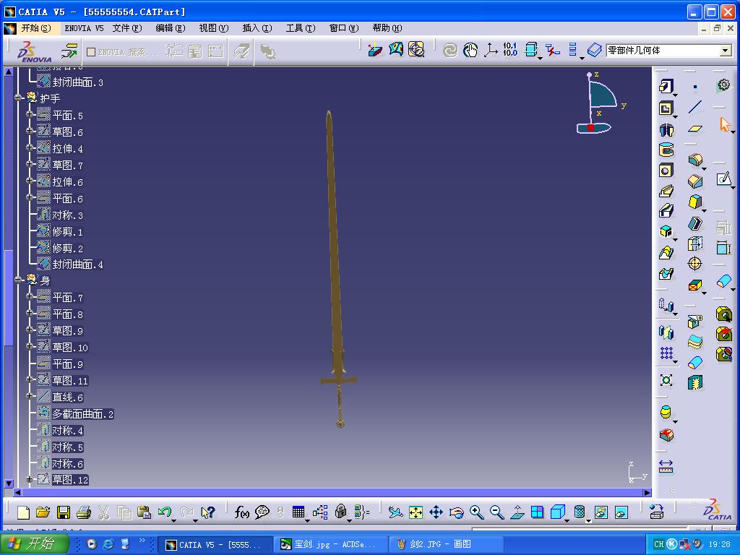Expand the 拉伸.4 tree node
Viewport: 740px width, 555px height.
click(x=30, y=148)
